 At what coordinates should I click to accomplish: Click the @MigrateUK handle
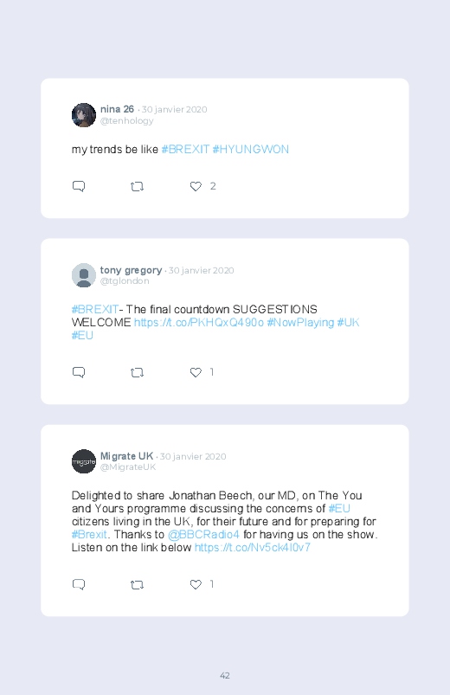(128, 467)
